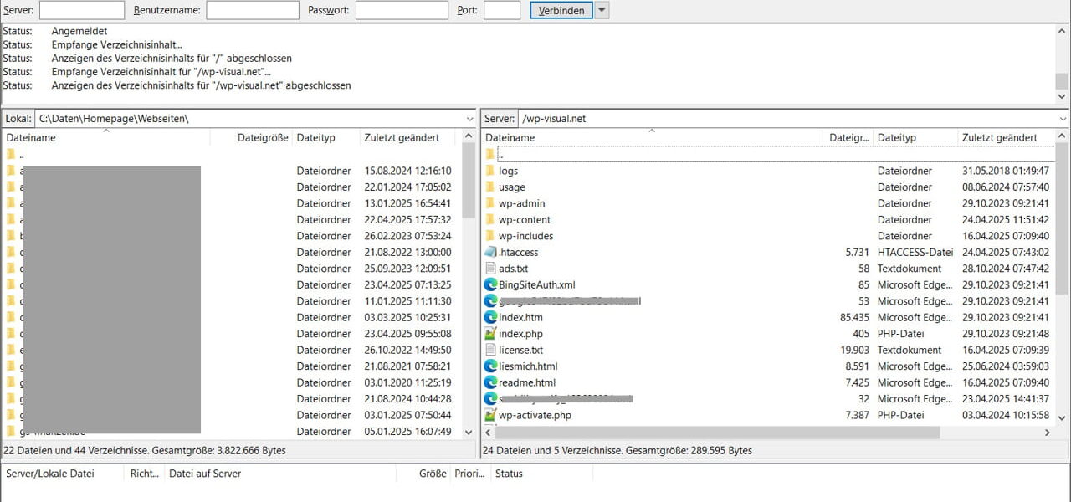Select the wp-activate.php file name

click(535, 415)
